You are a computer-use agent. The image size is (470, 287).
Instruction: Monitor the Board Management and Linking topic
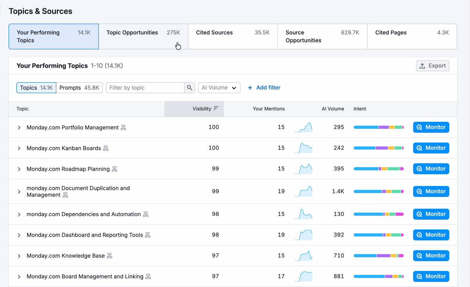[431, 276]
